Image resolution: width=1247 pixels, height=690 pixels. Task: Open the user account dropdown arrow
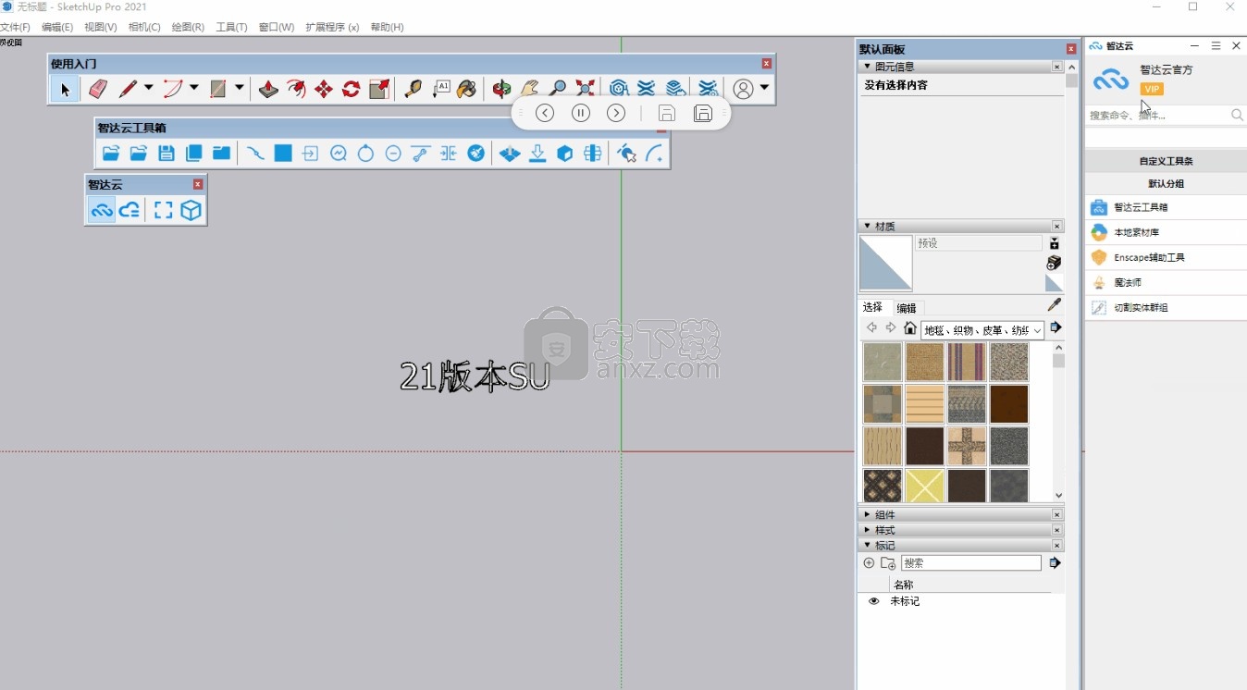point(764,88)
